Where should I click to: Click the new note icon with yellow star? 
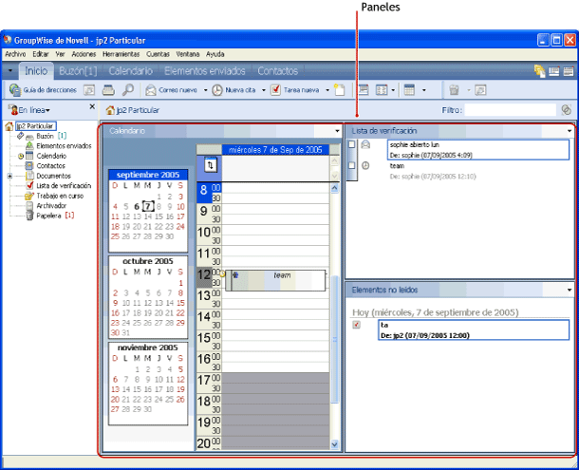[x=340, y=90]
